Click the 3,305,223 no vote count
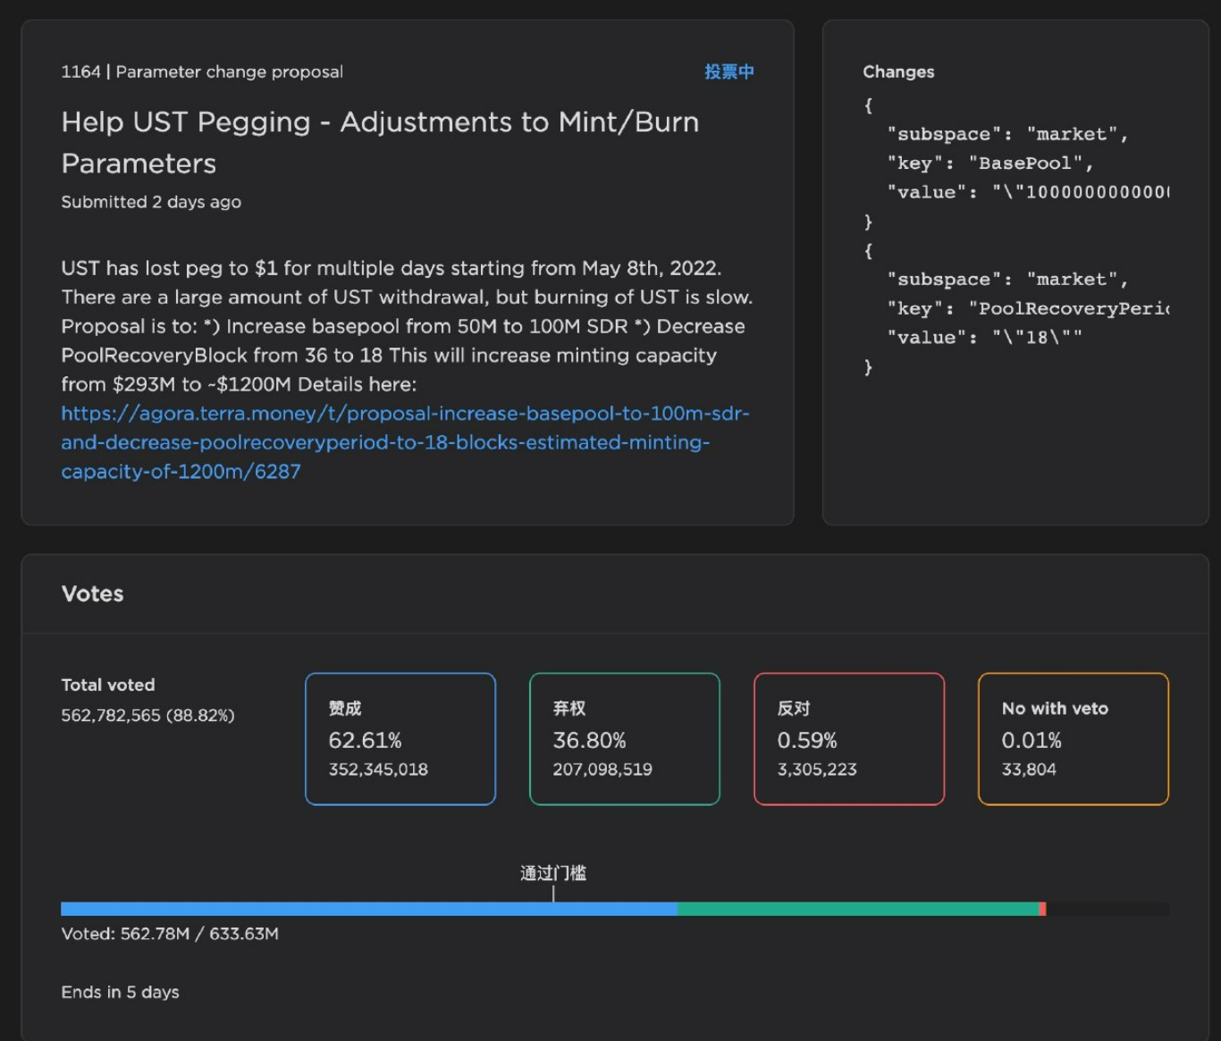The width and height of the screenshot is (1221, 1041). click(x=817, y=769)
